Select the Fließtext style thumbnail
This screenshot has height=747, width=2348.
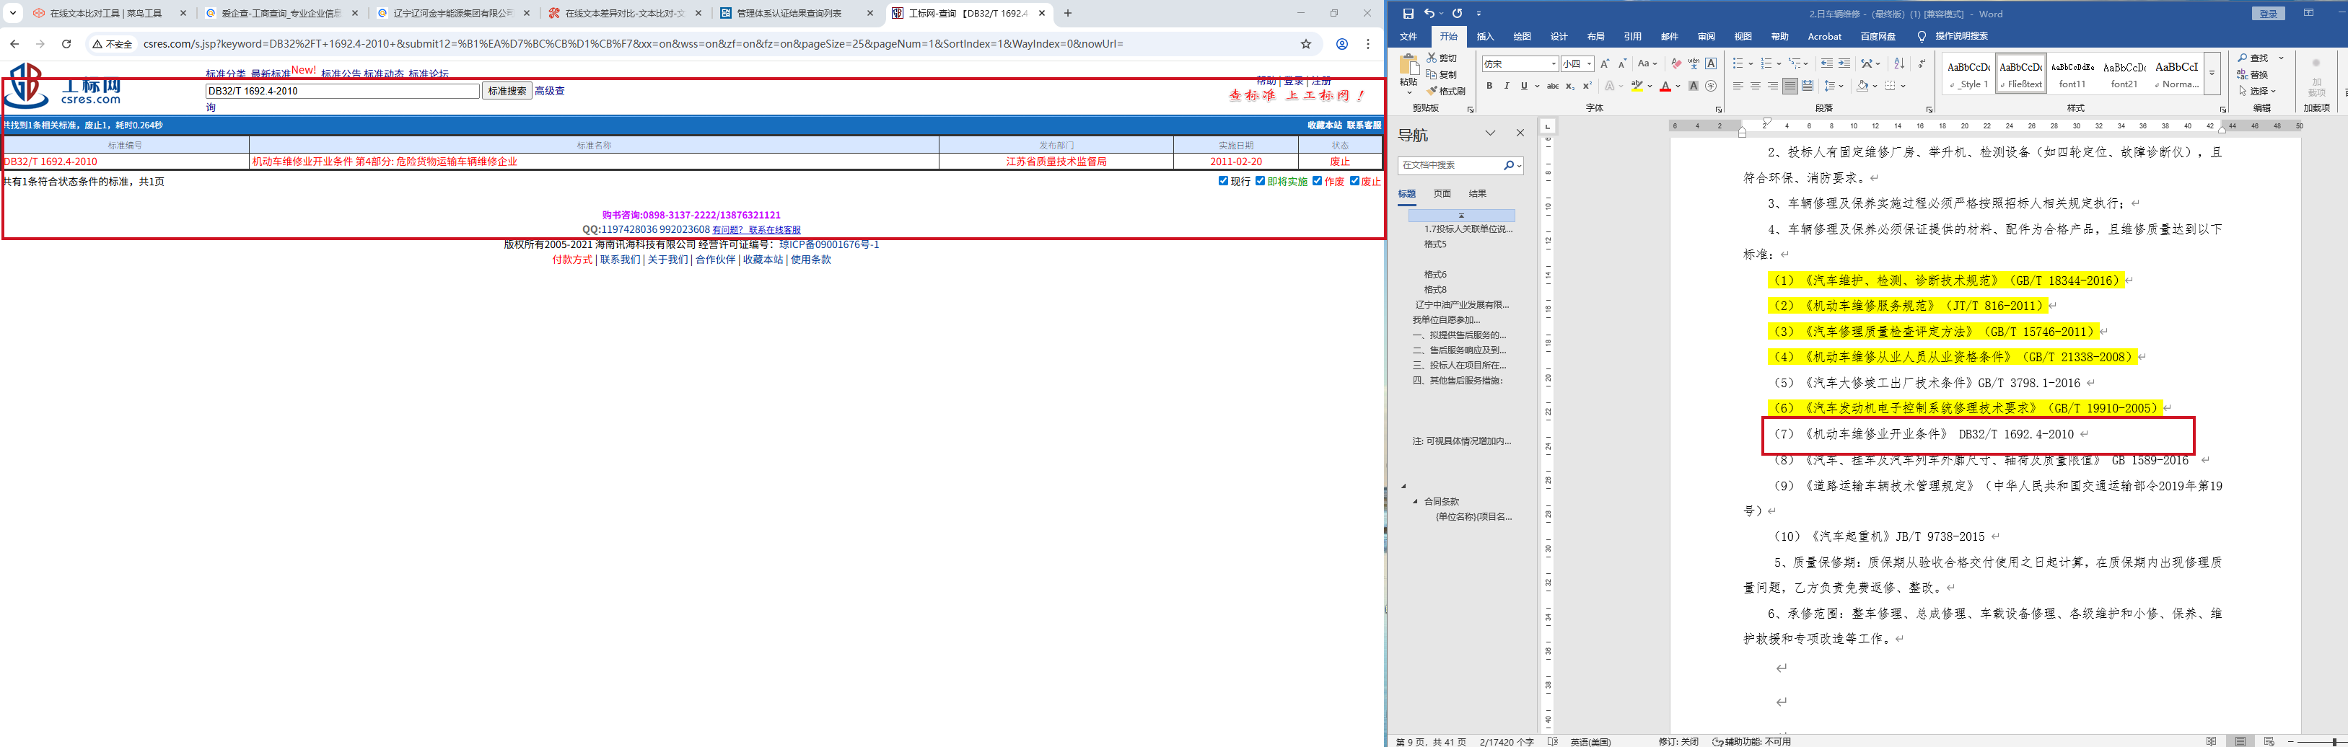coord(2021,73)
